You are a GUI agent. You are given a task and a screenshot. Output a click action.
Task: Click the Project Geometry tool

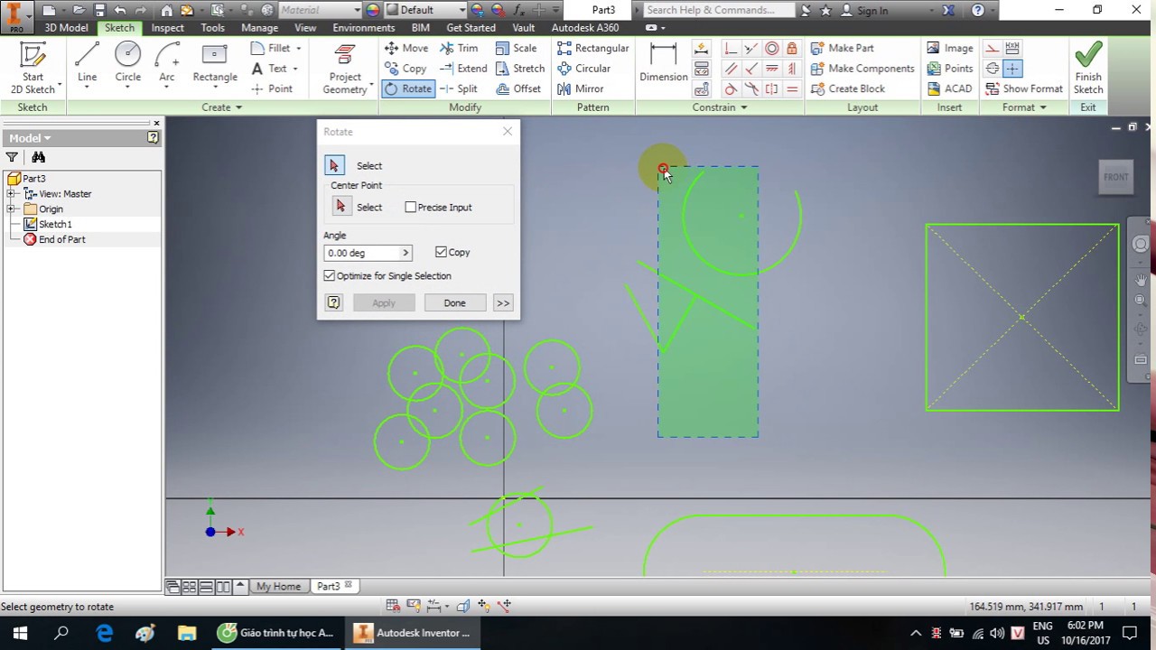coord(345,69)
